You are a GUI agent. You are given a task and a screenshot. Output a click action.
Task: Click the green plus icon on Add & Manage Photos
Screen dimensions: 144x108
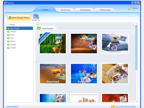tap(10, 18)
